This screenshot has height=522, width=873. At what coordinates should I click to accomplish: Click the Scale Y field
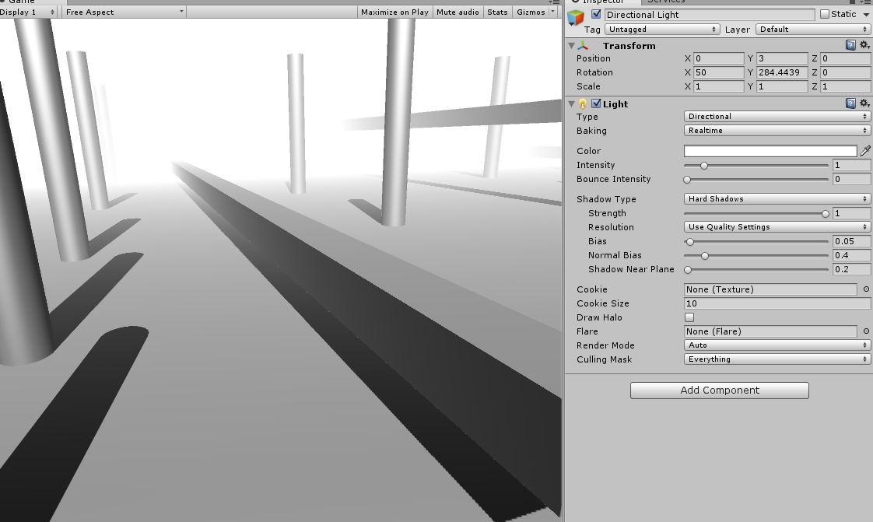(782, 86)
